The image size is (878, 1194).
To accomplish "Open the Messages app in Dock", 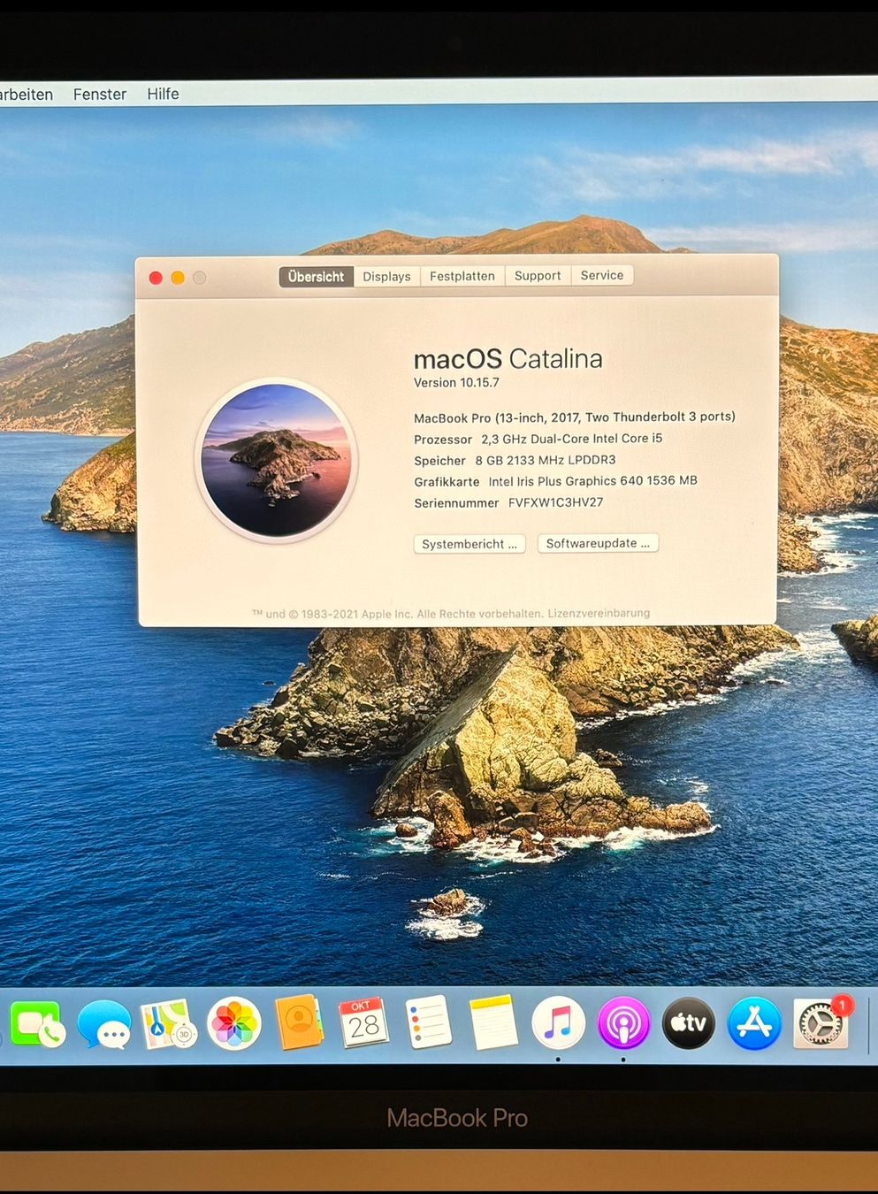I will pos(104,1024).
